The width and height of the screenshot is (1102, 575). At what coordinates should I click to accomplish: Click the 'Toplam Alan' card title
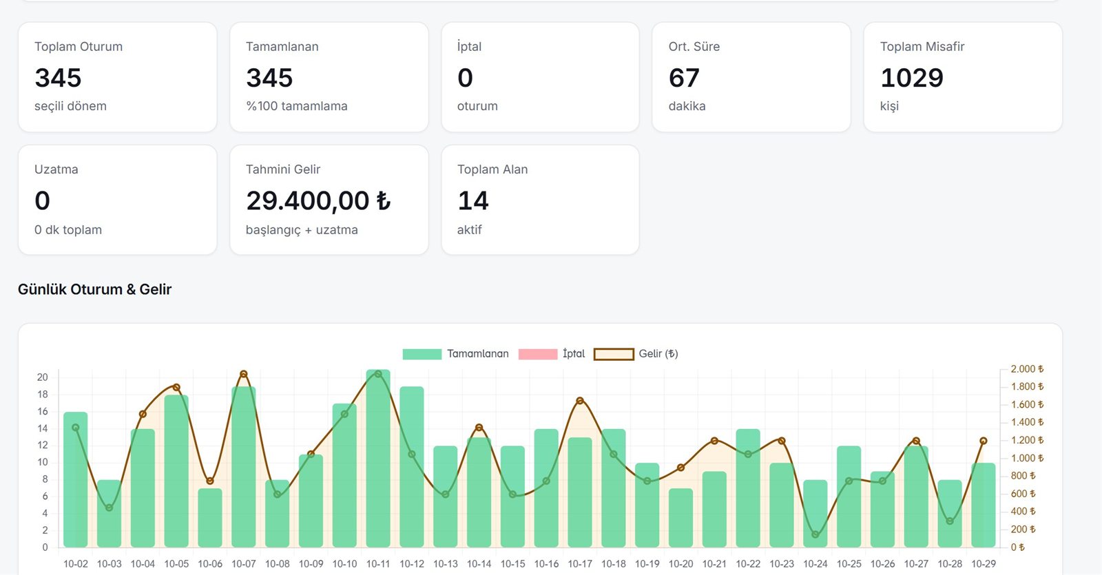pyautogui.click(x=492, y=169)
